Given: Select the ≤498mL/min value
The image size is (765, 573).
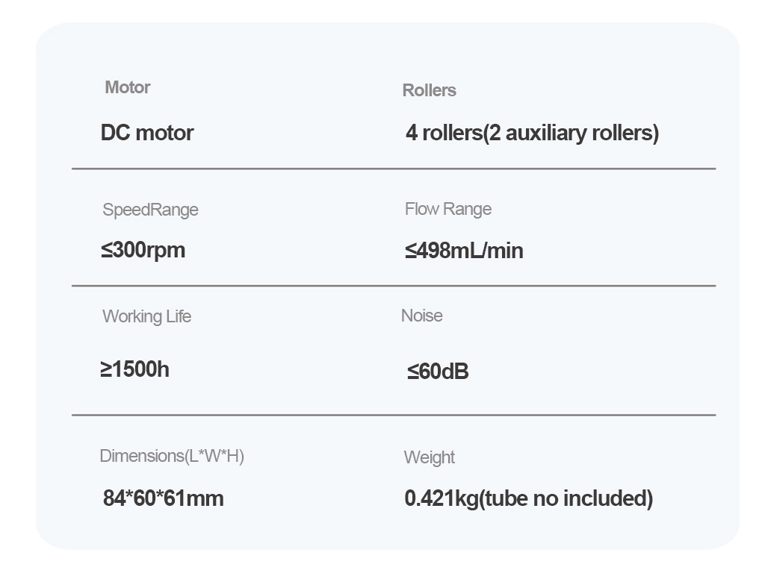Looking at the screenshot, I should [464, 251].
